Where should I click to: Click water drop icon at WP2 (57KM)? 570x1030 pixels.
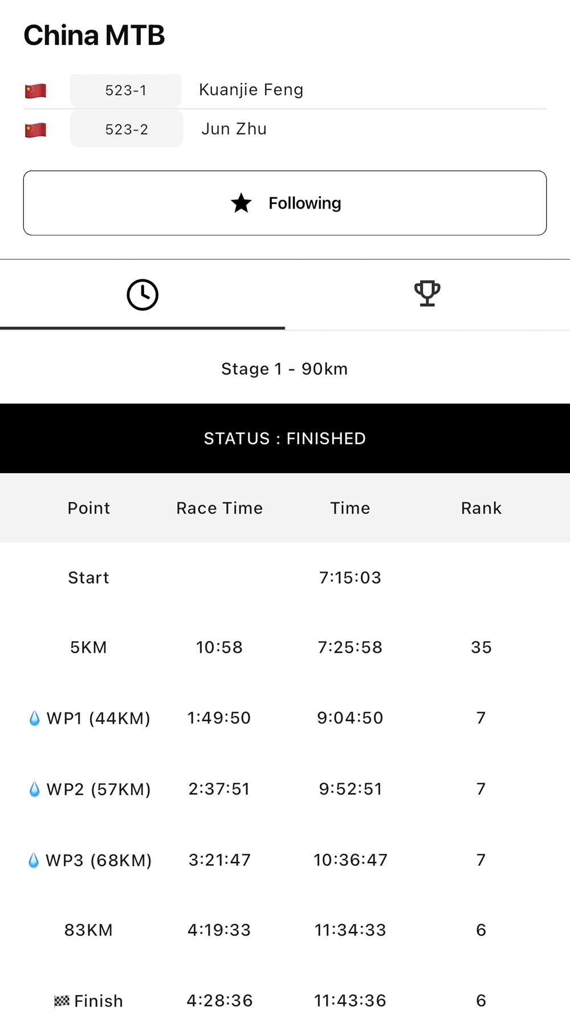[34, 789]
